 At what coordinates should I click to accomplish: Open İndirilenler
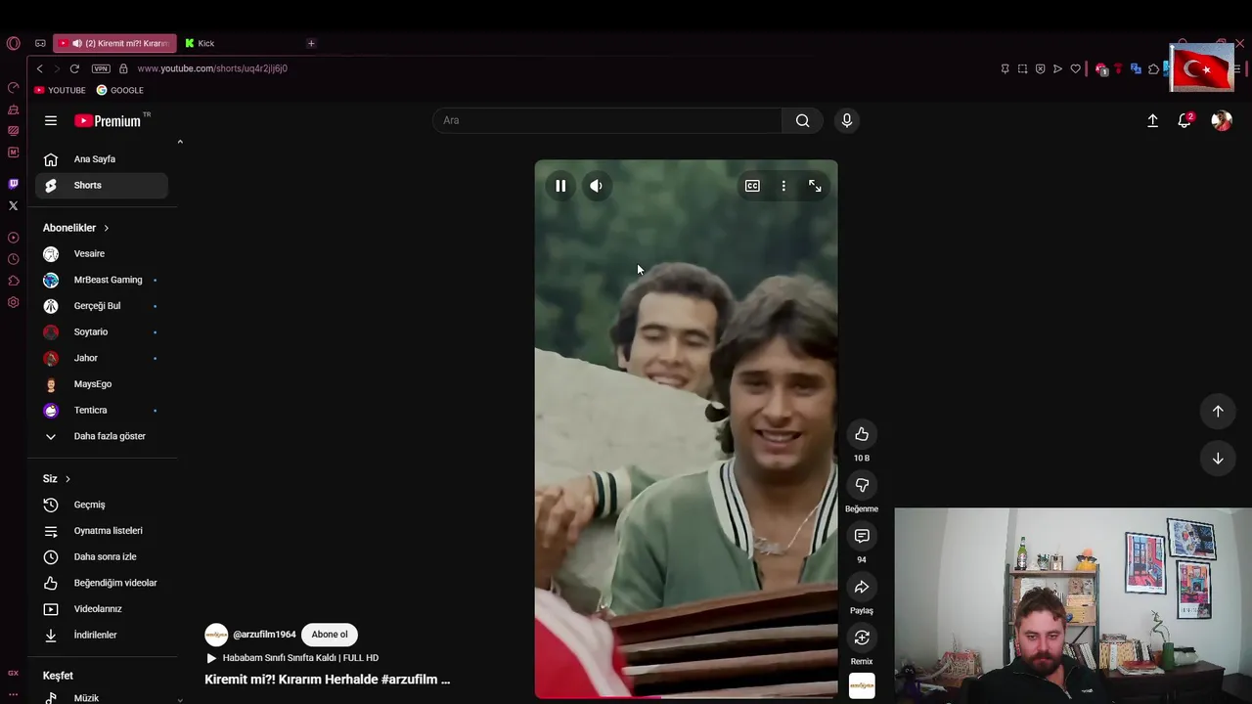102,635
